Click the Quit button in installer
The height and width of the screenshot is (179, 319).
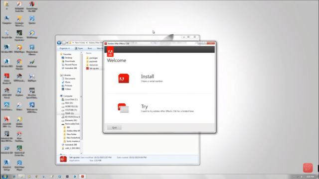114,127
